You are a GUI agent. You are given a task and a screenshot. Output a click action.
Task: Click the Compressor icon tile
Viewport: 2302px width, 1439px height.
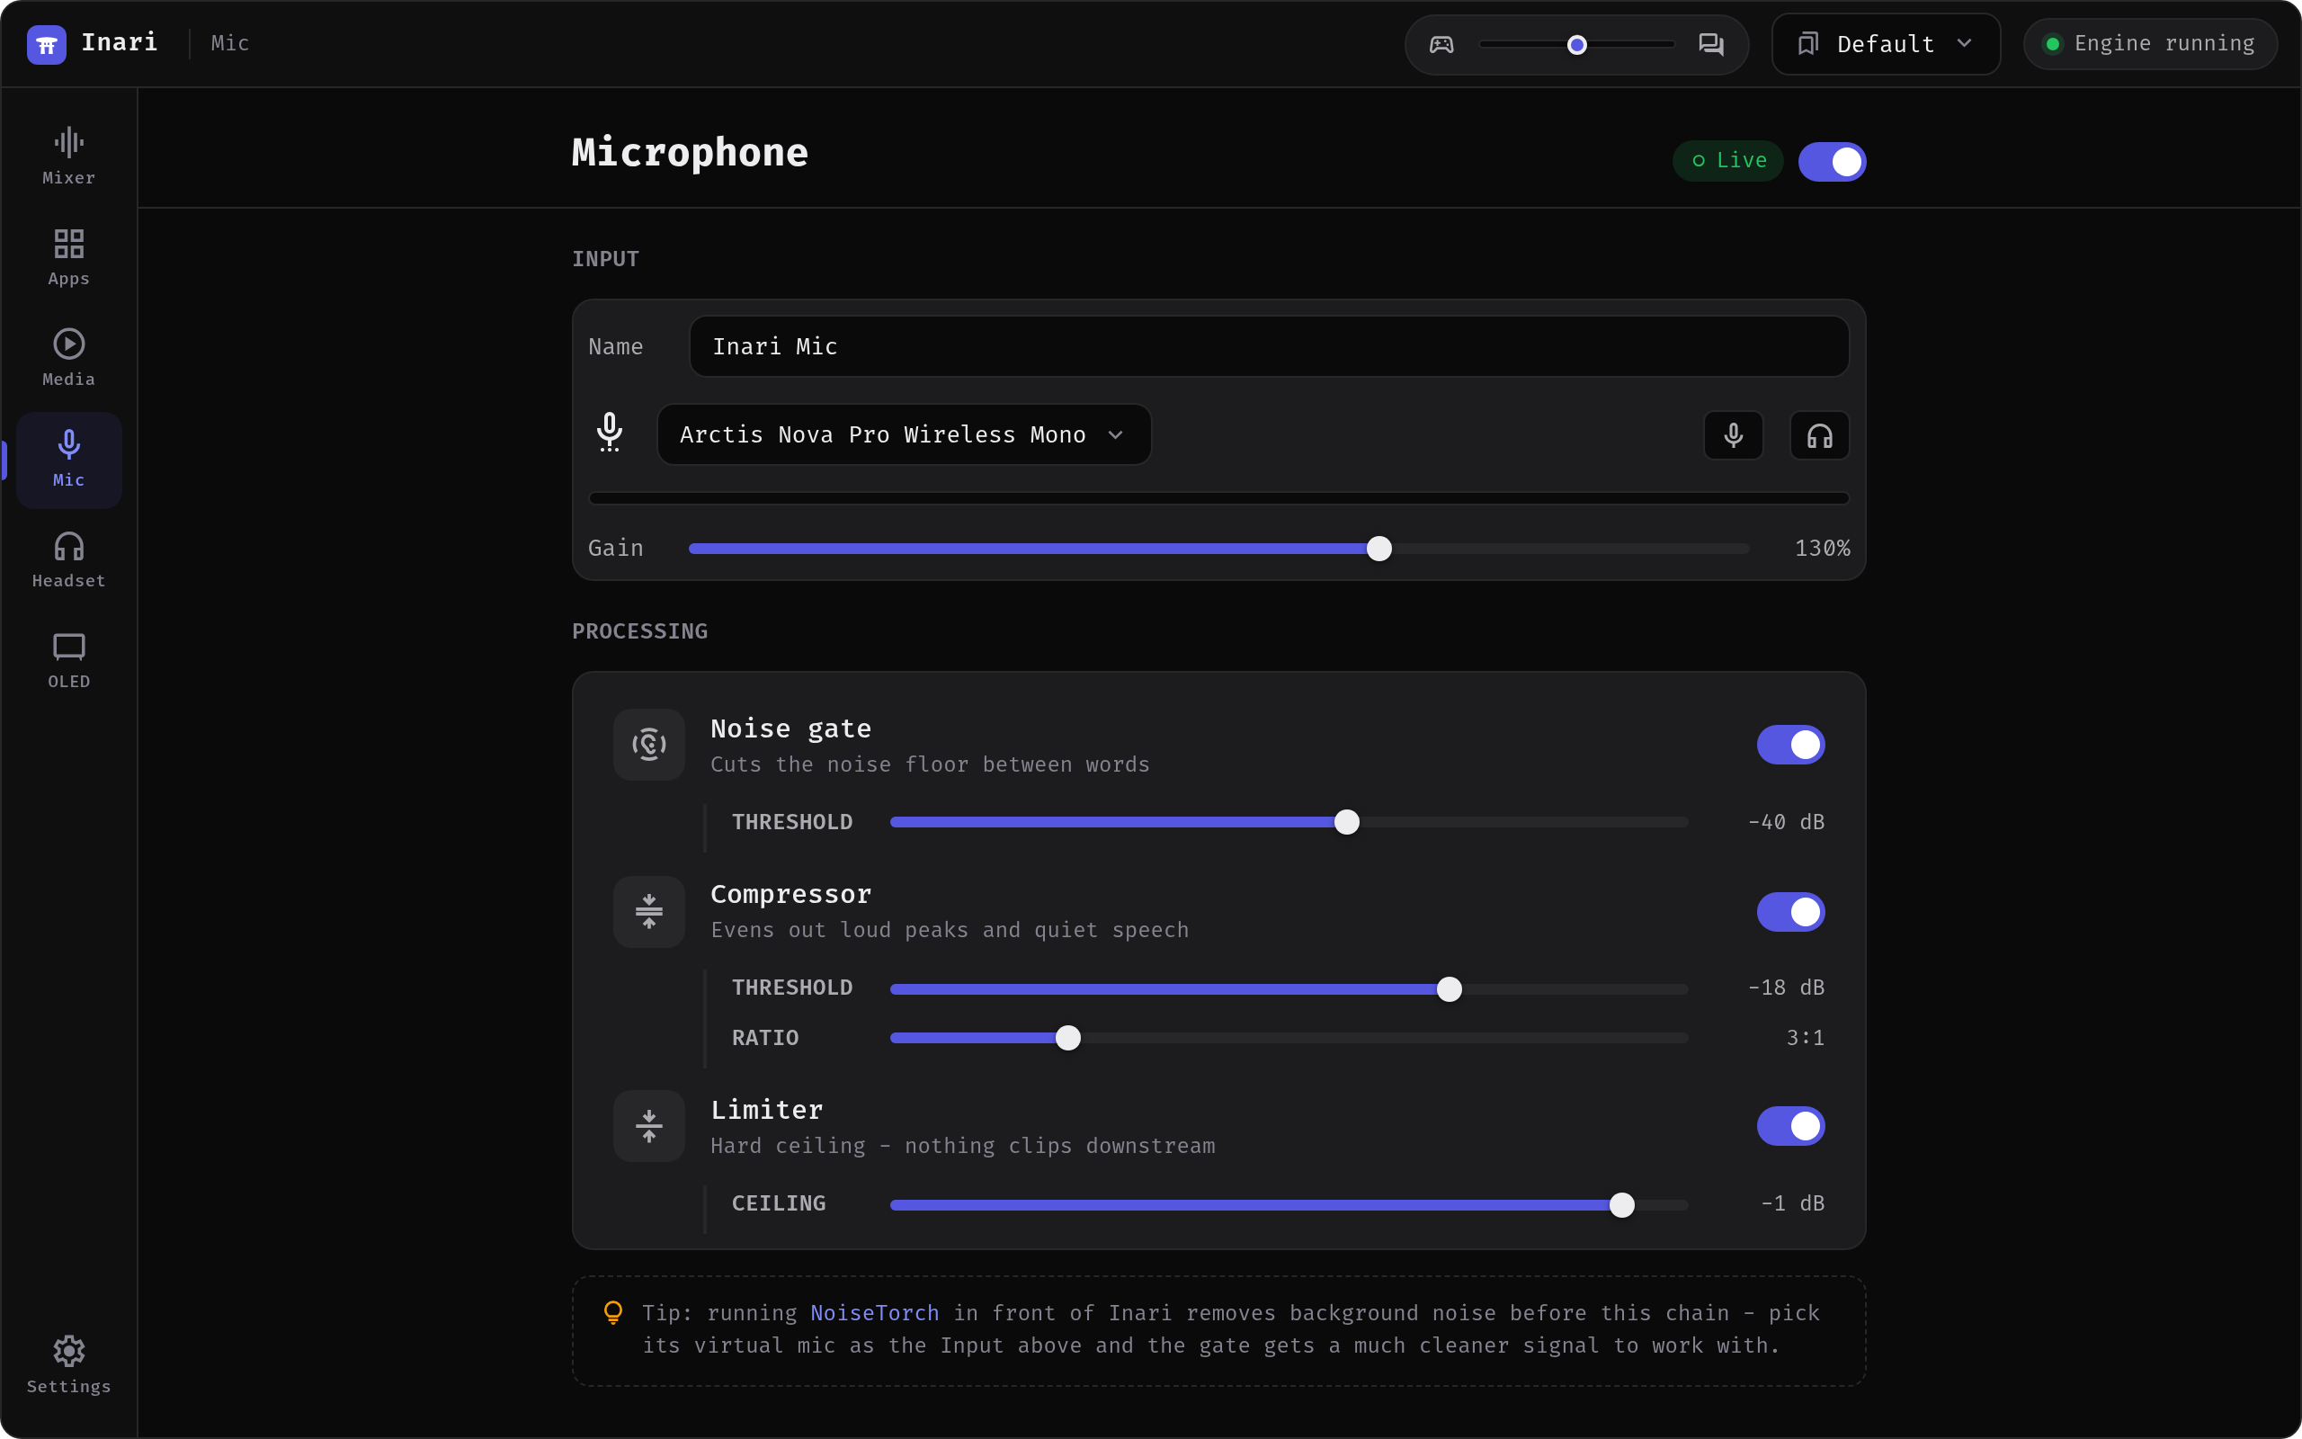click(648, 912)
